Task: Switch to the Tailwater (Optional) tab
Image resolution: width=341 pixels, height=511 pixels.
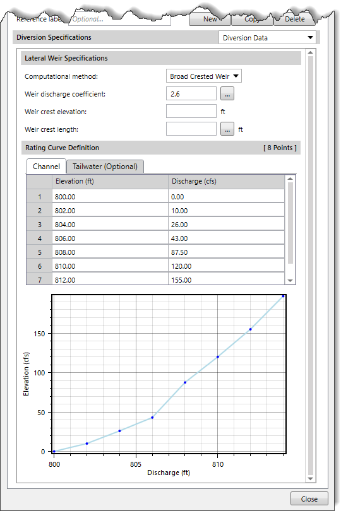Action: pos(105,167)
